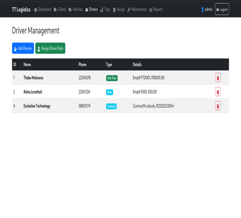Click details Emp# FTD001, R18500.00

point(148,78)
